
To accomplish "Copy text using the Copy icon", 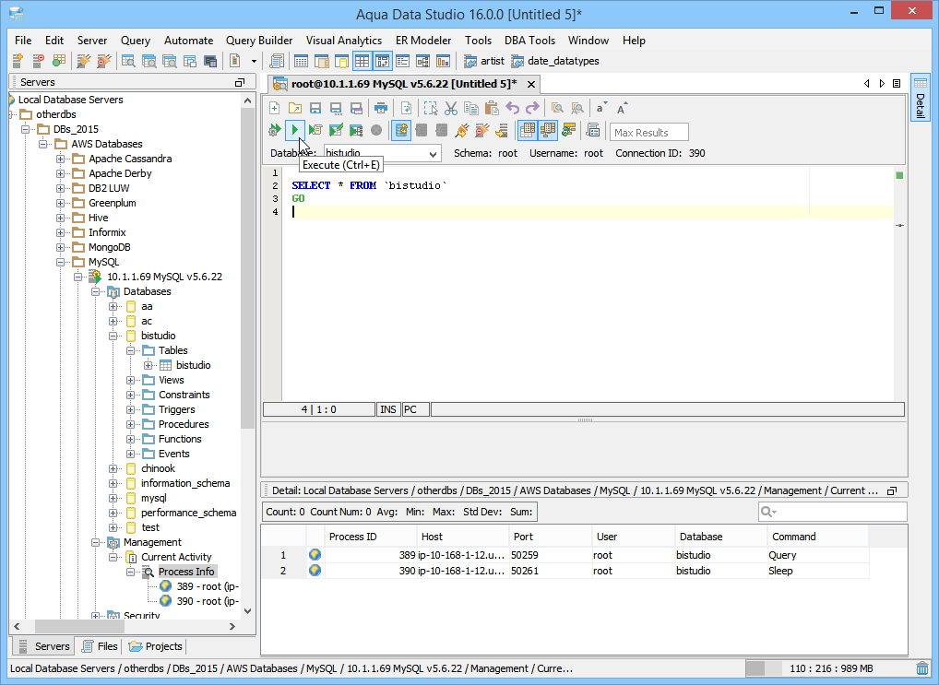I will [x=471, y=109].
